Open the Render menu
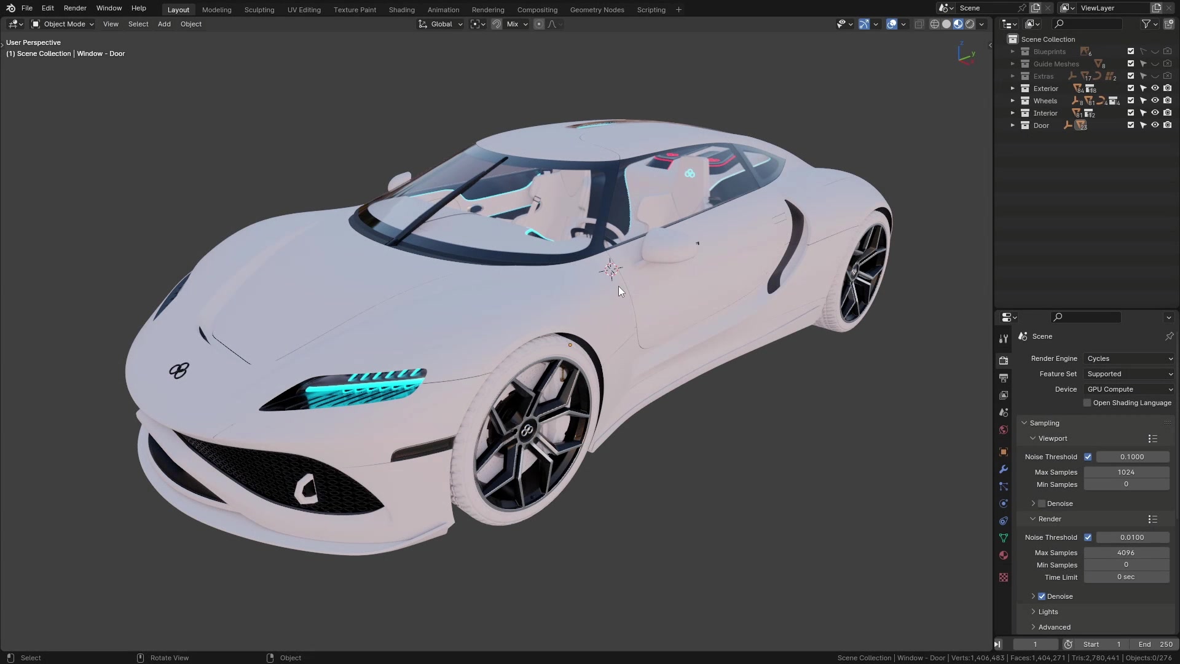The height and width of the screenshot is (664, 1180). 75,8
